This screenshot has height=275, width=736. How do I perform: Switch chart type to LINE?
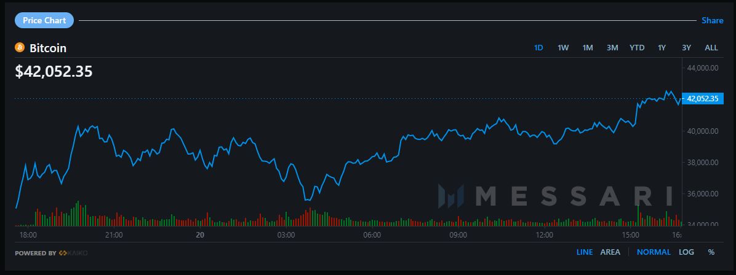click(x=585, y=252)
